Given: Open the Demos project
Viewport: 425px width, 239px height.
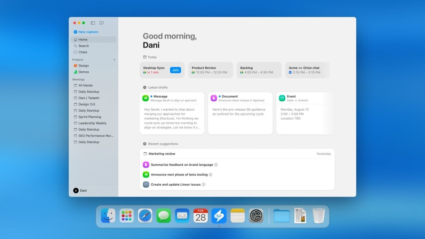Looking at the screenshot, I should pyautogui.click(x=83, y=72).
